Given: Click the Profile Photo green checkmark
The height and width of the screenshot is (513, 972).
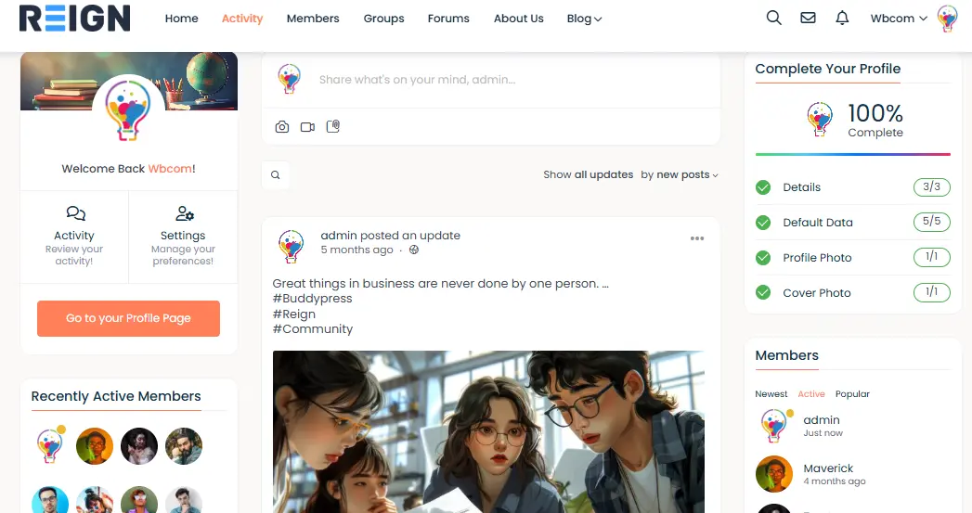Looking at the screenshot, I should click(763, 258).
